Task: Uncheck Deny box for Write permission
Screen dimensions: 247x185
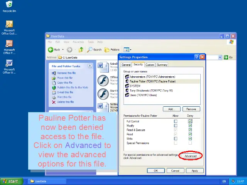Action: pos(190,139)
